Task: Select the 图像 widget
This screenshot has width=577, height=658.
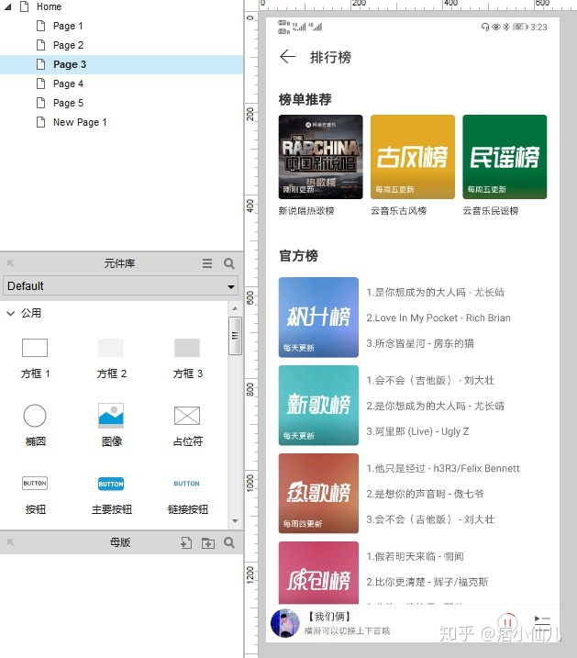Action: (x=111, y=425)
